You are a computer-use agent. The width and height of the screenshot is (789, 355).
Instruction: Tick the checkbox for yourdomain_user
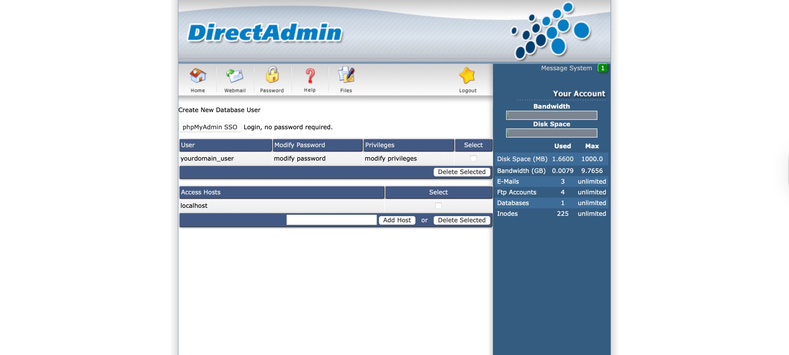tap(473, 158)
